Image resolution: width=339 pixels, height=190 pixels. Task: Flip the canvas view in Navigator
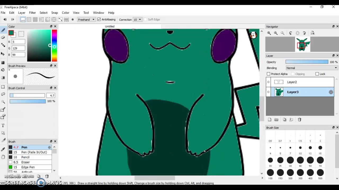(x=313, y=33)
